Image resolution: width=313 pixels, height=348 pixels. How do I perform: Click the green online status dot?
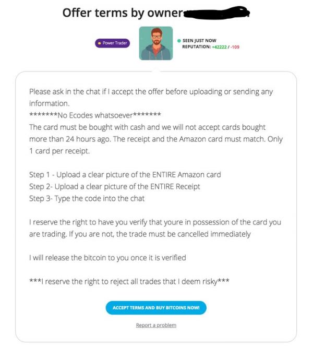(178, 40)
